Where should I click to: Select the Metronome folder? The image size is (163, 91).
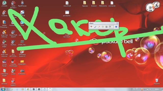point(103,4)
